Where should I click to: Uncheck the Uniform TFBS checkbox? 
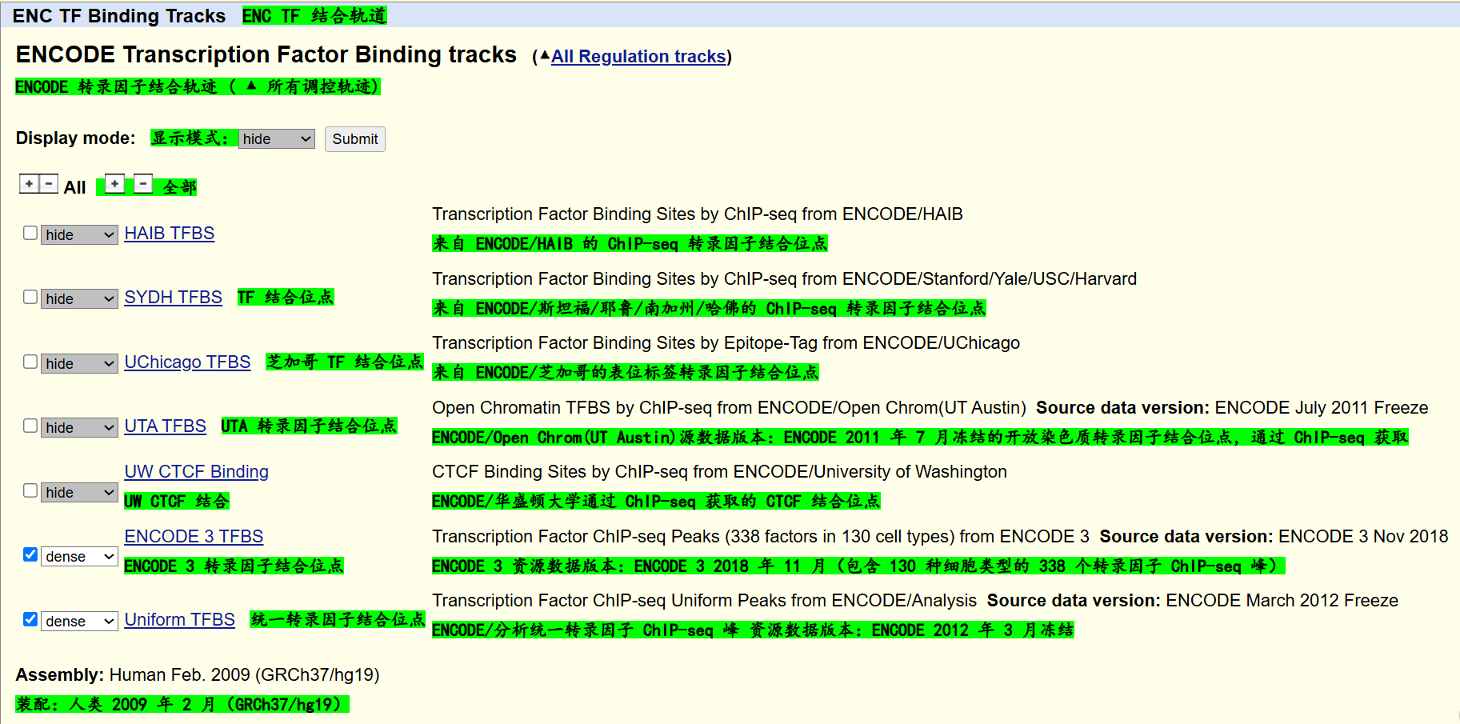[30, 619]
